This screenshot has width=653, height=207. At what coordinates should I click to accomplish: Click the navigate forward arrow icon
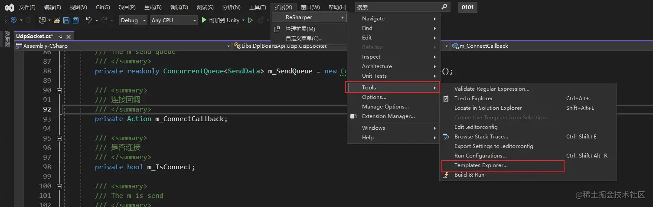click(x=28, y=20)
